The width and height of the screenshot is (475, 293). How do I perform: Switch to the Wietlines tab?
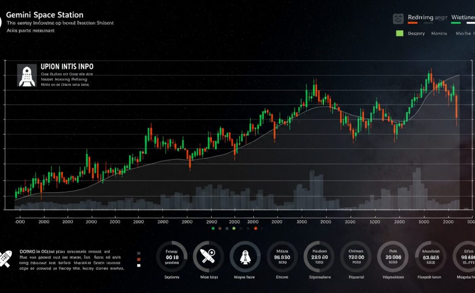click(x=463, y=17)
